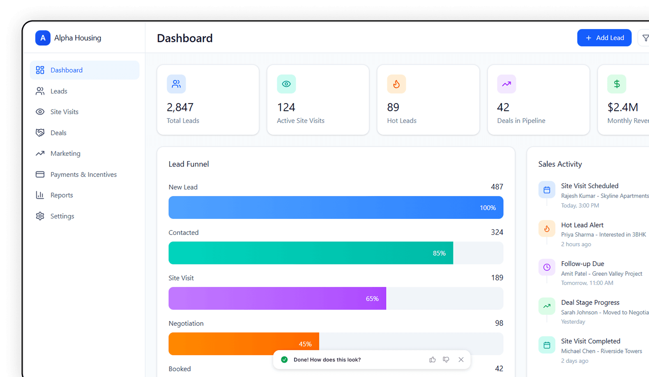Image resolution: width=649 pixels, height=377 pixels.
Task: Click the 124 active site visits value
Action: point(286,107)
